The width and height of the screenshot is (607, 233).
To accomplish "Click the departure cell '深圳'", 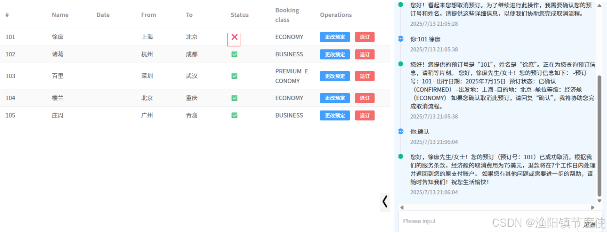I will 147,76.
